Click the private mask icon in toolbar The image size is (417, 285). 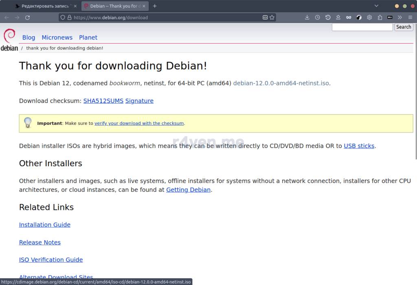[x=349, y=17]
